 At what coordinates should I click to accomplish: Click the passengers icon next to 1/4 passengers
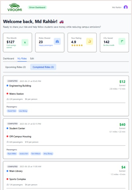8,185
